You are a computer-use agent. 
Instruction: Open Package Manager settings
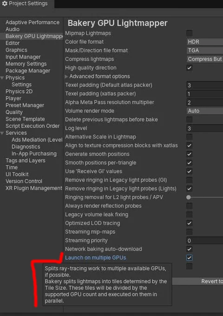pyautogui.click(x=28, y=71)
